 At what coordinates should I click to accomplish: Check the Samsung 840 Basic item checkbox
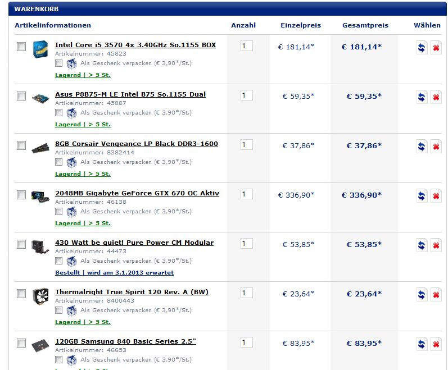[21, 343]
